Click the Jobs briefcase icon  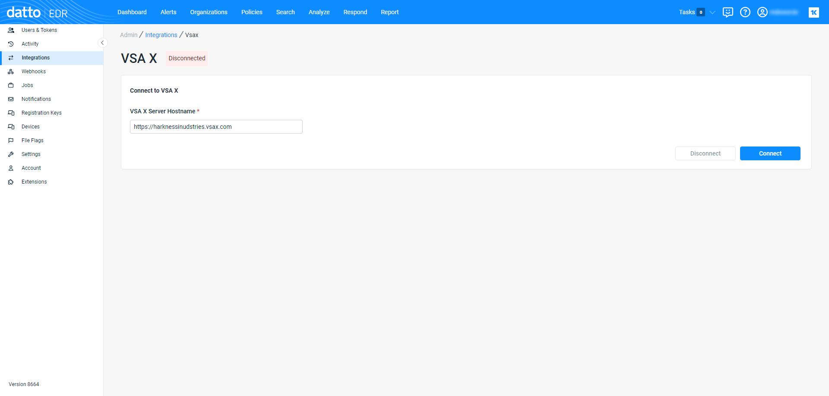(x=11, y=85)
